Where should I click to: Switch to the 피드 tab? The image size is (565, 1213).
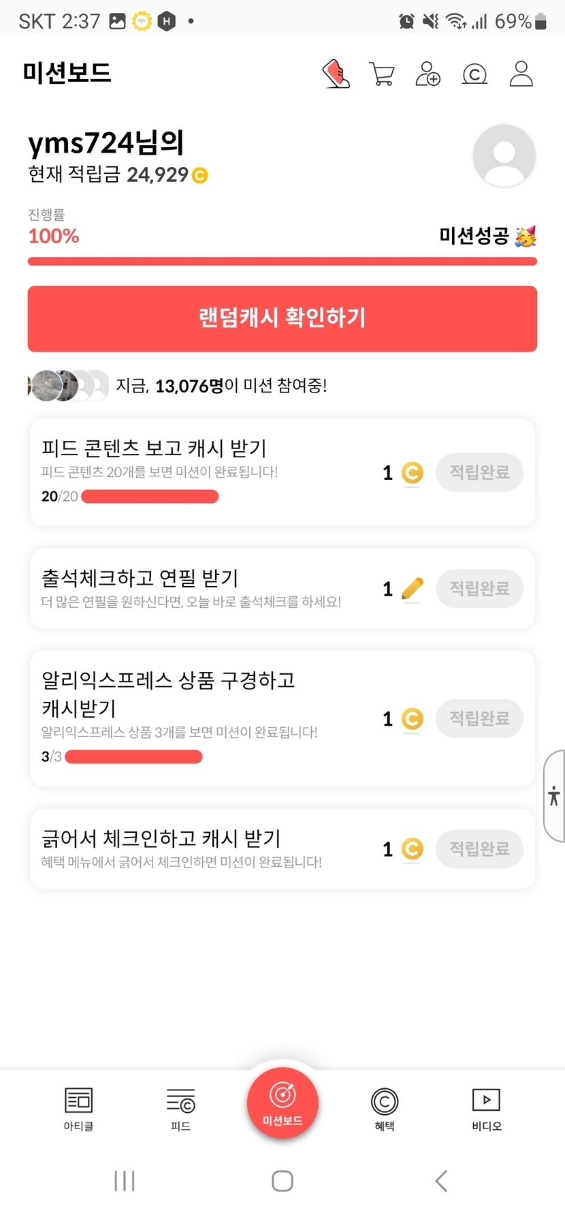[x=180, y=1109]
